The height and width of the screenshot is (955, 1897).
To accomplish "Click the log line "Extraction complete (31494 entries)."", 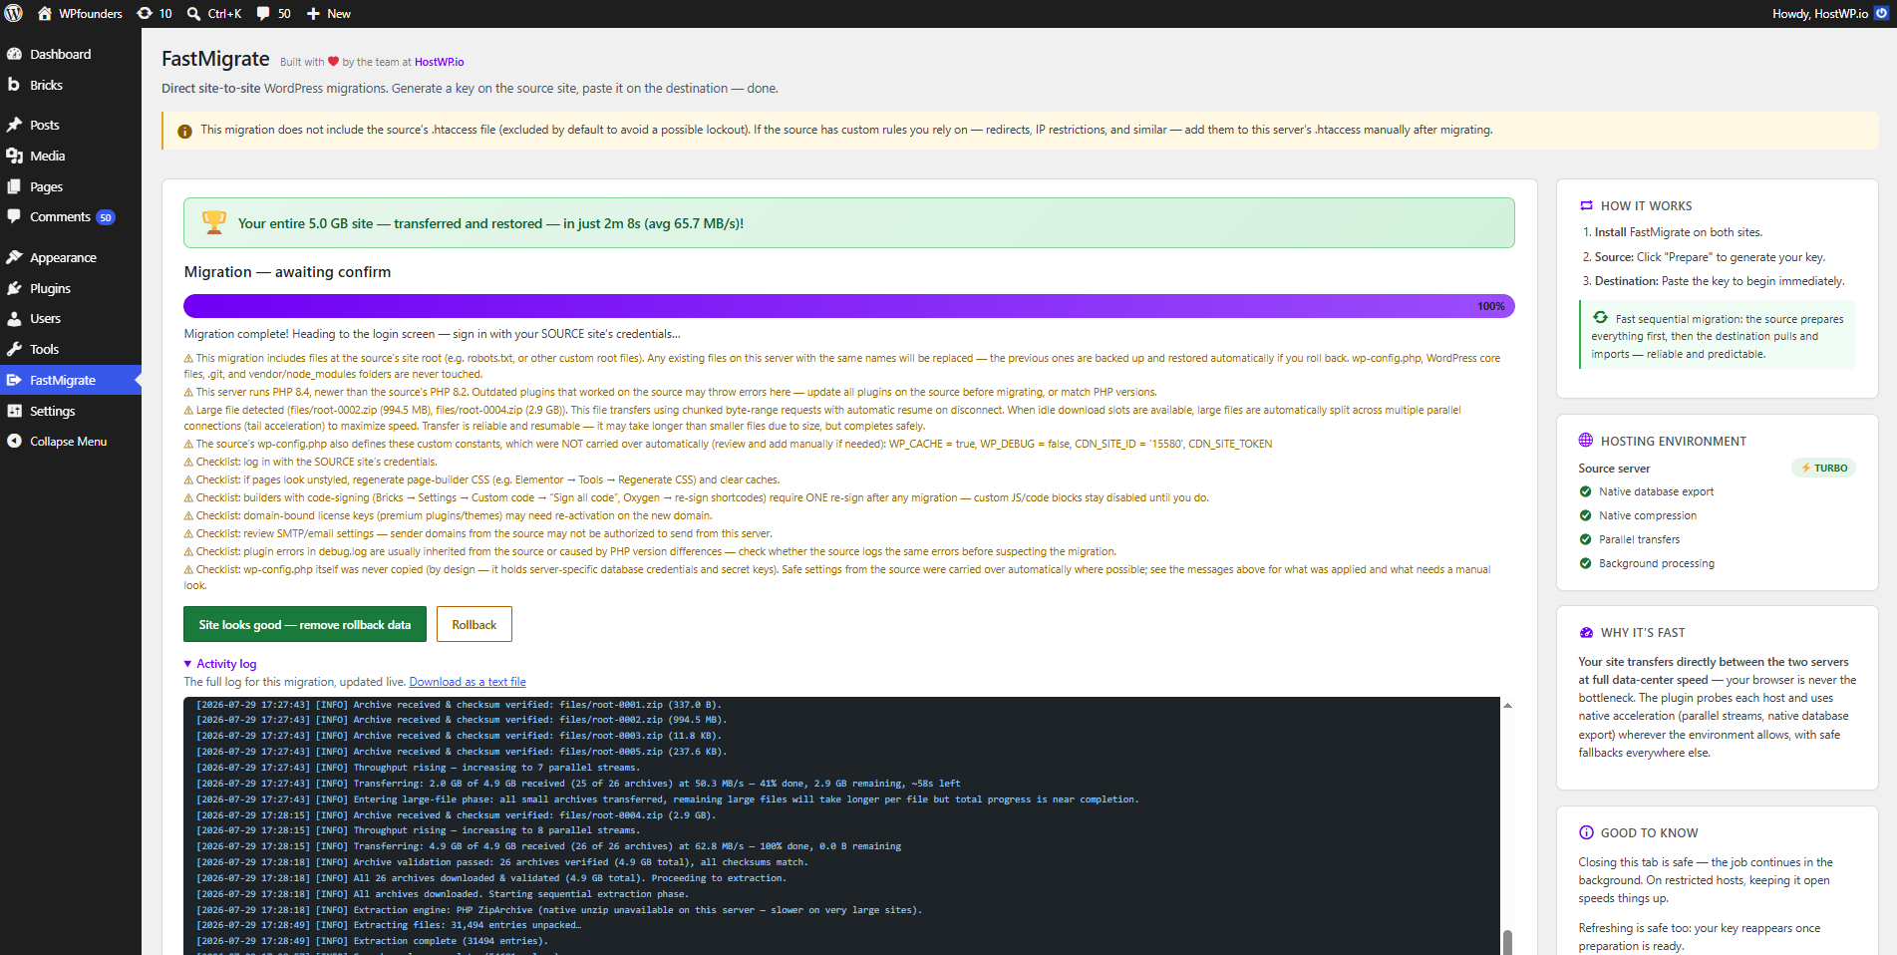I will [x=451, y=941].
